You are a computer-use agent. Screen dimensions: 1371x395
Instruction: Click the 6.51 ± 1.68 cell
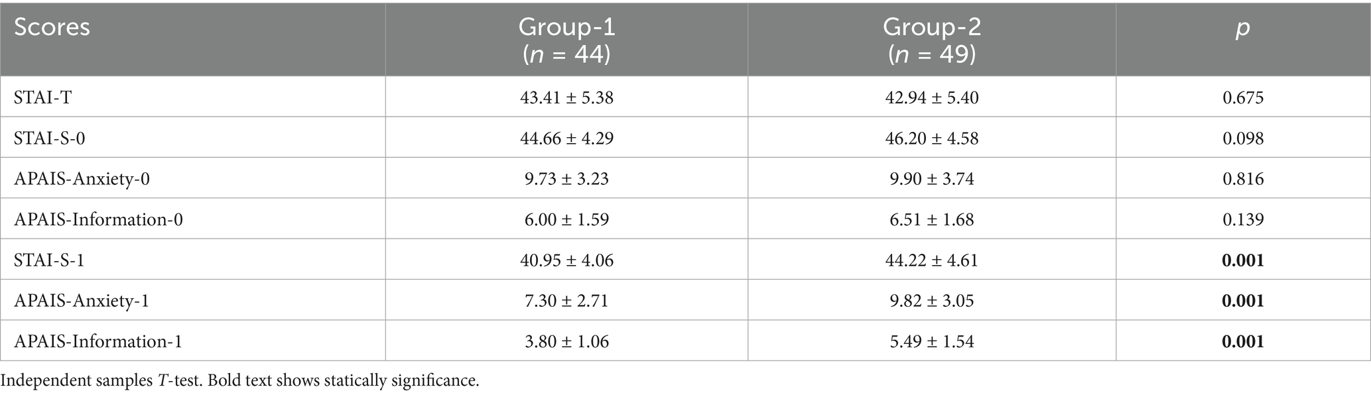(x=931, y=219)
